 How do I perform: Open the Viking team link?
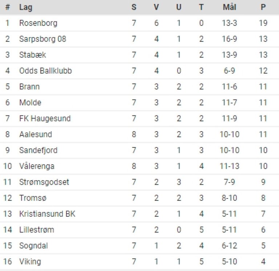coord(30,262)
